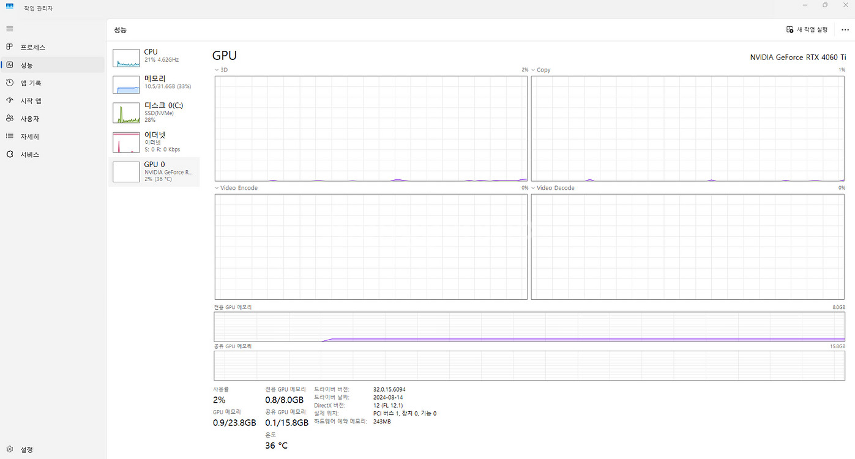The height and width of the screenshot is (459, 855).
Task: Open 설정 (Settings) gear icon
Action: coord(9,449)
